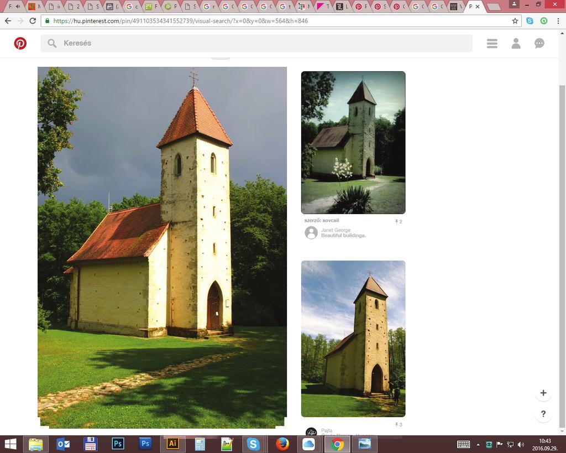Open Adobe Illustrator from the taskbar
This screenshot has height=453, width=566.
pyautogui.click(x=173, y=444)
